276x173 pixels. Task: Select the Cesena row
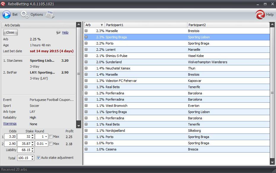pyautogui.click(x=177, y=149)
